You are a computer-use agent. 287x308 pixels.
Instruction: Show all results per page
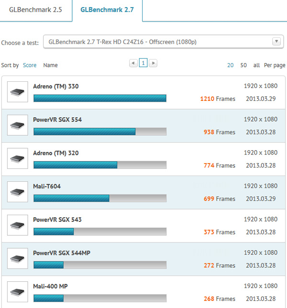pyautogui.click(x=256, y=65)
